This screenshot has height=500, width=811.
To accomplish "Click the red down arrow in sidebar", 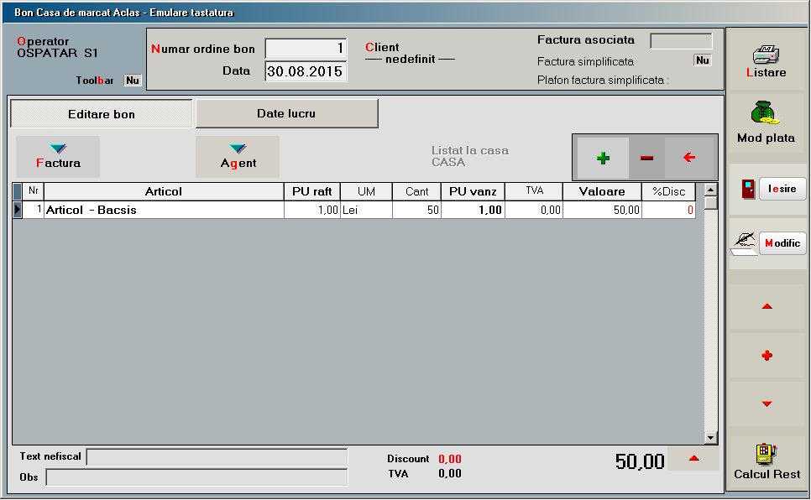I will pyautogui.click(x=766, y=404).
